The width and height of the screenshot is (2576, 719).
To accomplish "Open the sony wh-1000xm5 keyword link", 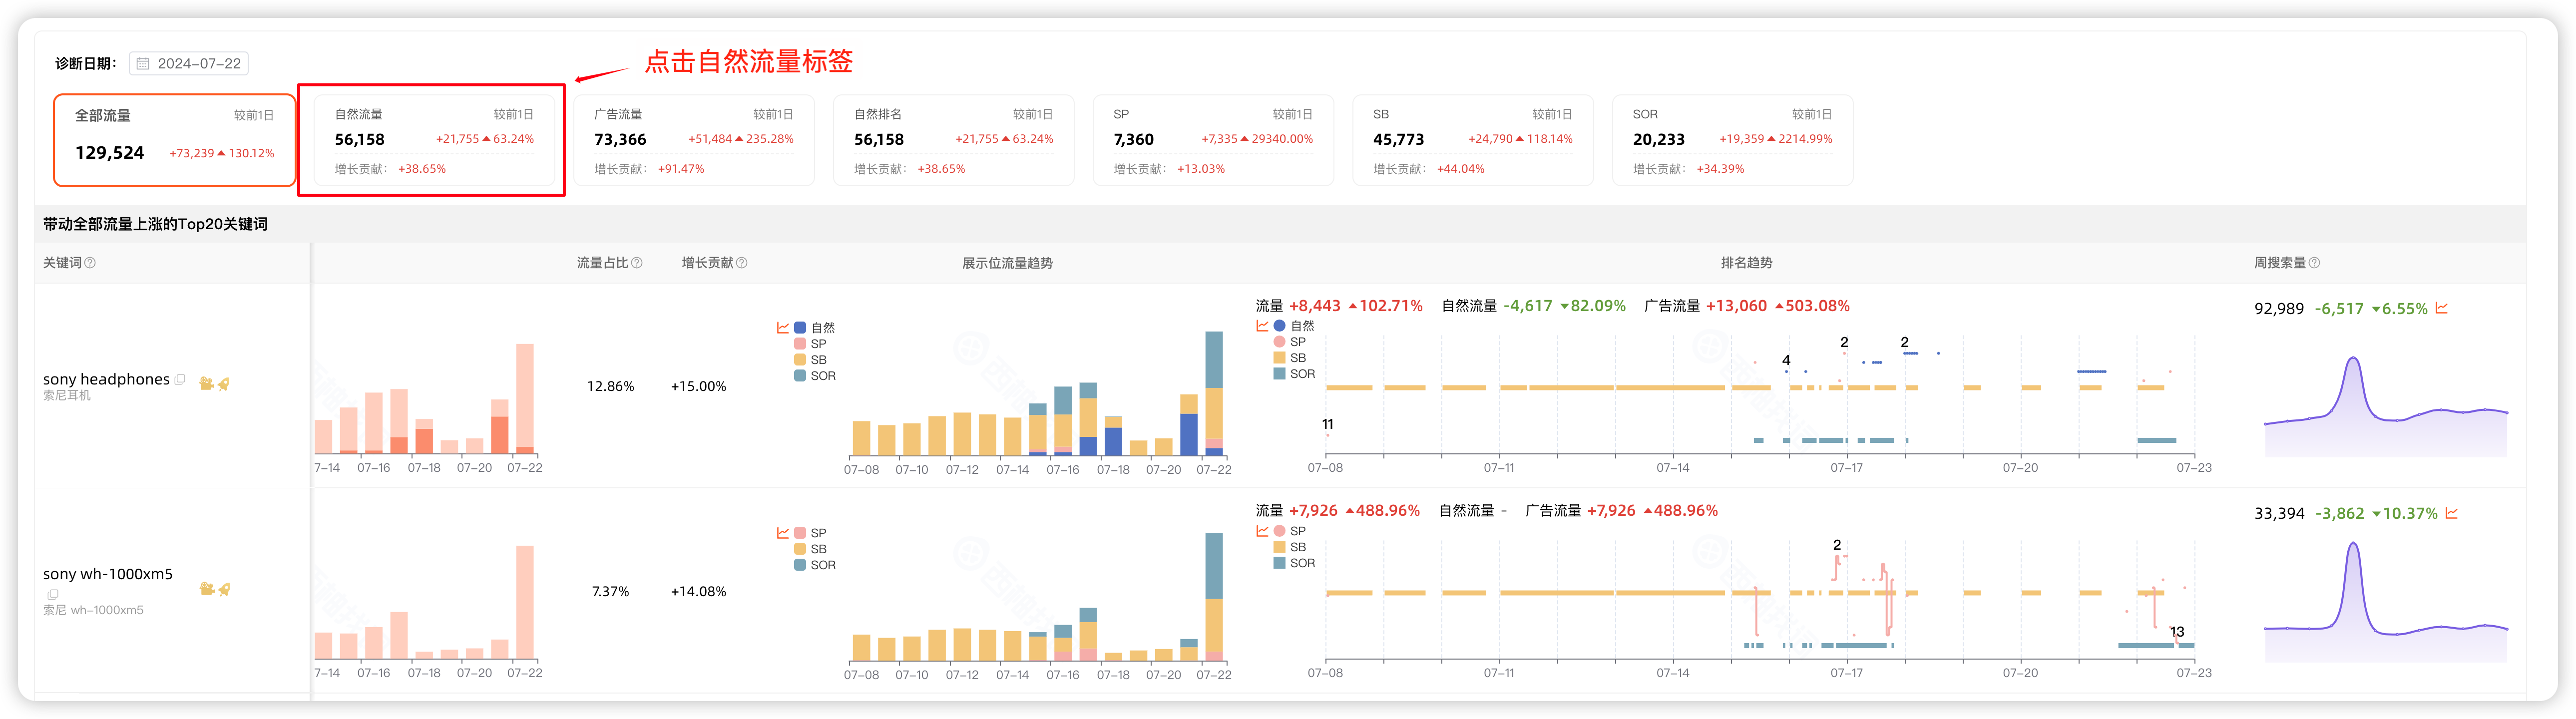I will [108, 574].
